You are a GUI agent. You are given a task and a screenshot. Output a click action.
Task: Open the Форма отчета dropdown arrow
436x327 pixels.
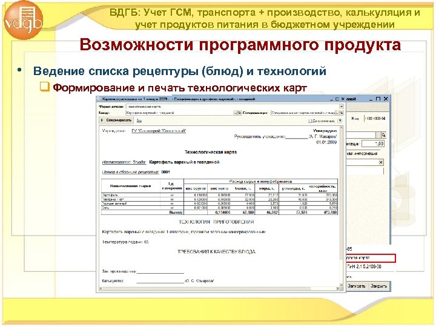pos(341,107)
